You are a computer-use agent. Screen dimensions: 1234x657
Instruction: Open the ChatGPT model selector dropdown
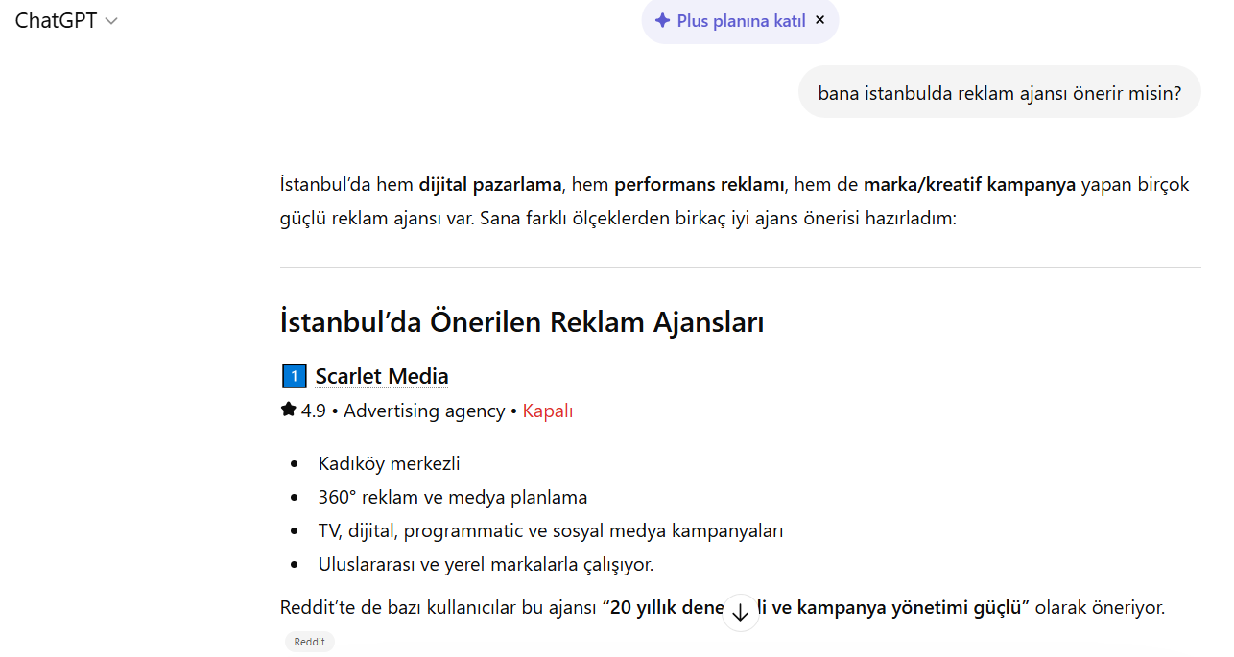tap(66, 21)
